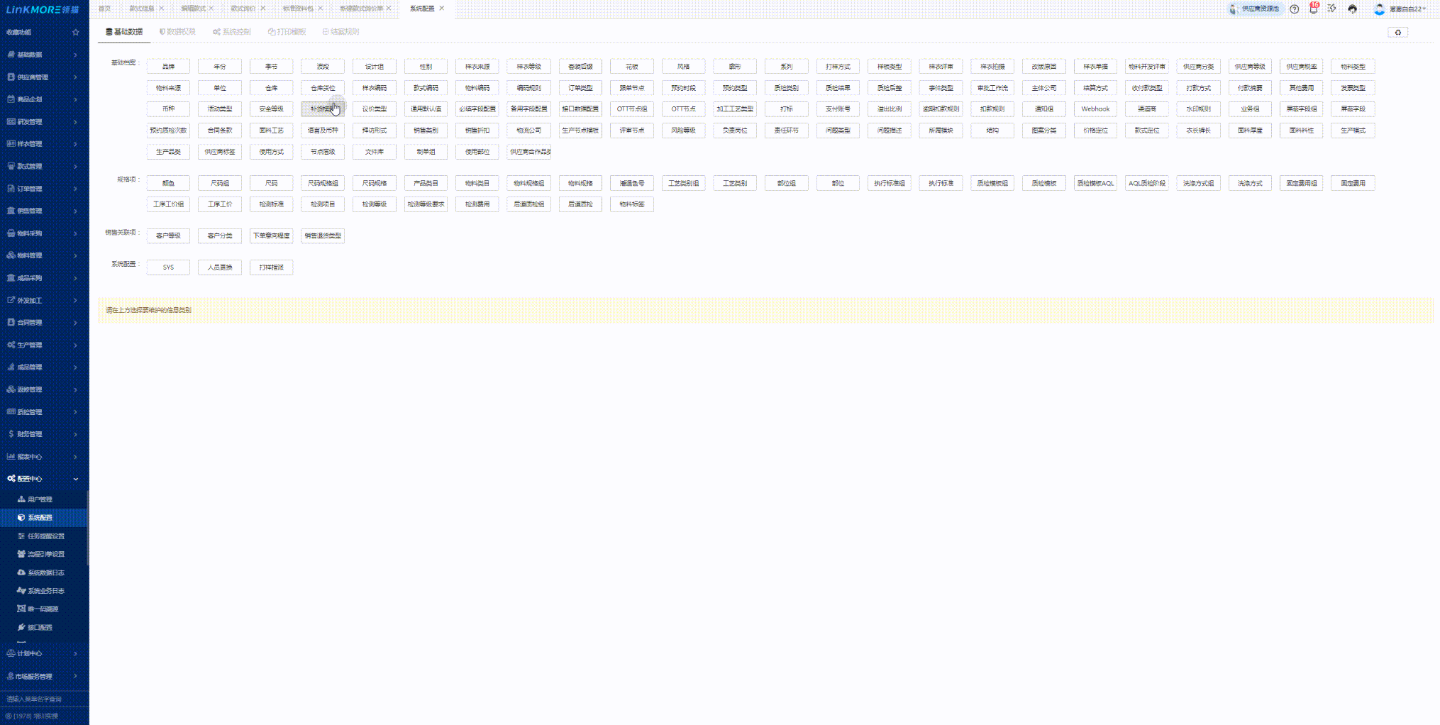Click the user avatar icon in header
Image resolution: width=1440 pixels, height=725 pixels.
[x=1379, y=9]
